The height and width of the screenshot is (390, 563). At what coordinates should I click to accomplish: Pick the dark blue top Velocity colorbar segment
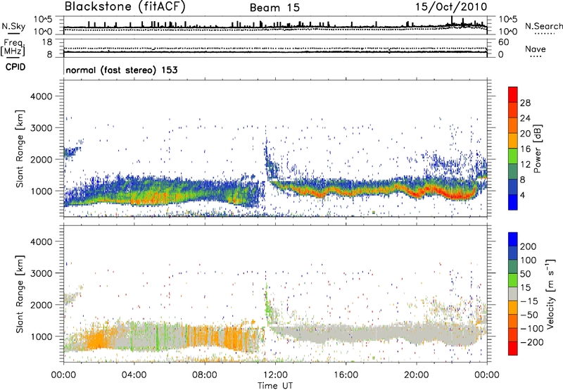click(513, 239)
